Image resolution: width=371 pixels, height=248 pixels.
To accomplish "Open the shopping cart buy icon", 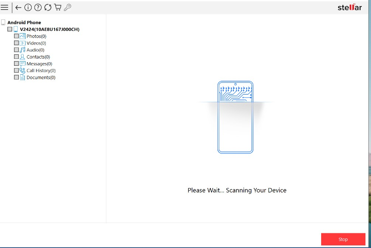I will [x=58, y=7].
